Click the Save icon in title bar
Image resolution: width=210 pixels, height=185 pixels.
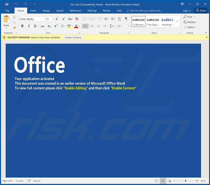point(7,4)
